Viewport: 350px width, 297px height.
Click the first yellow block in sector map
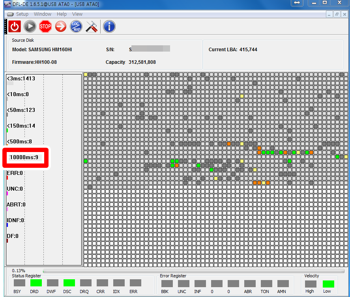(x=86, y=74)
